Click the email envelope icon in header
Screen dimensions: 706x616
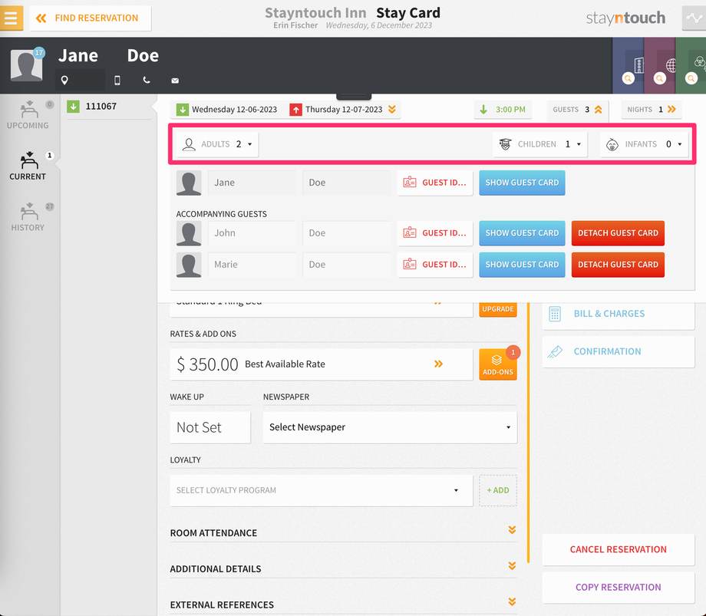175,81
